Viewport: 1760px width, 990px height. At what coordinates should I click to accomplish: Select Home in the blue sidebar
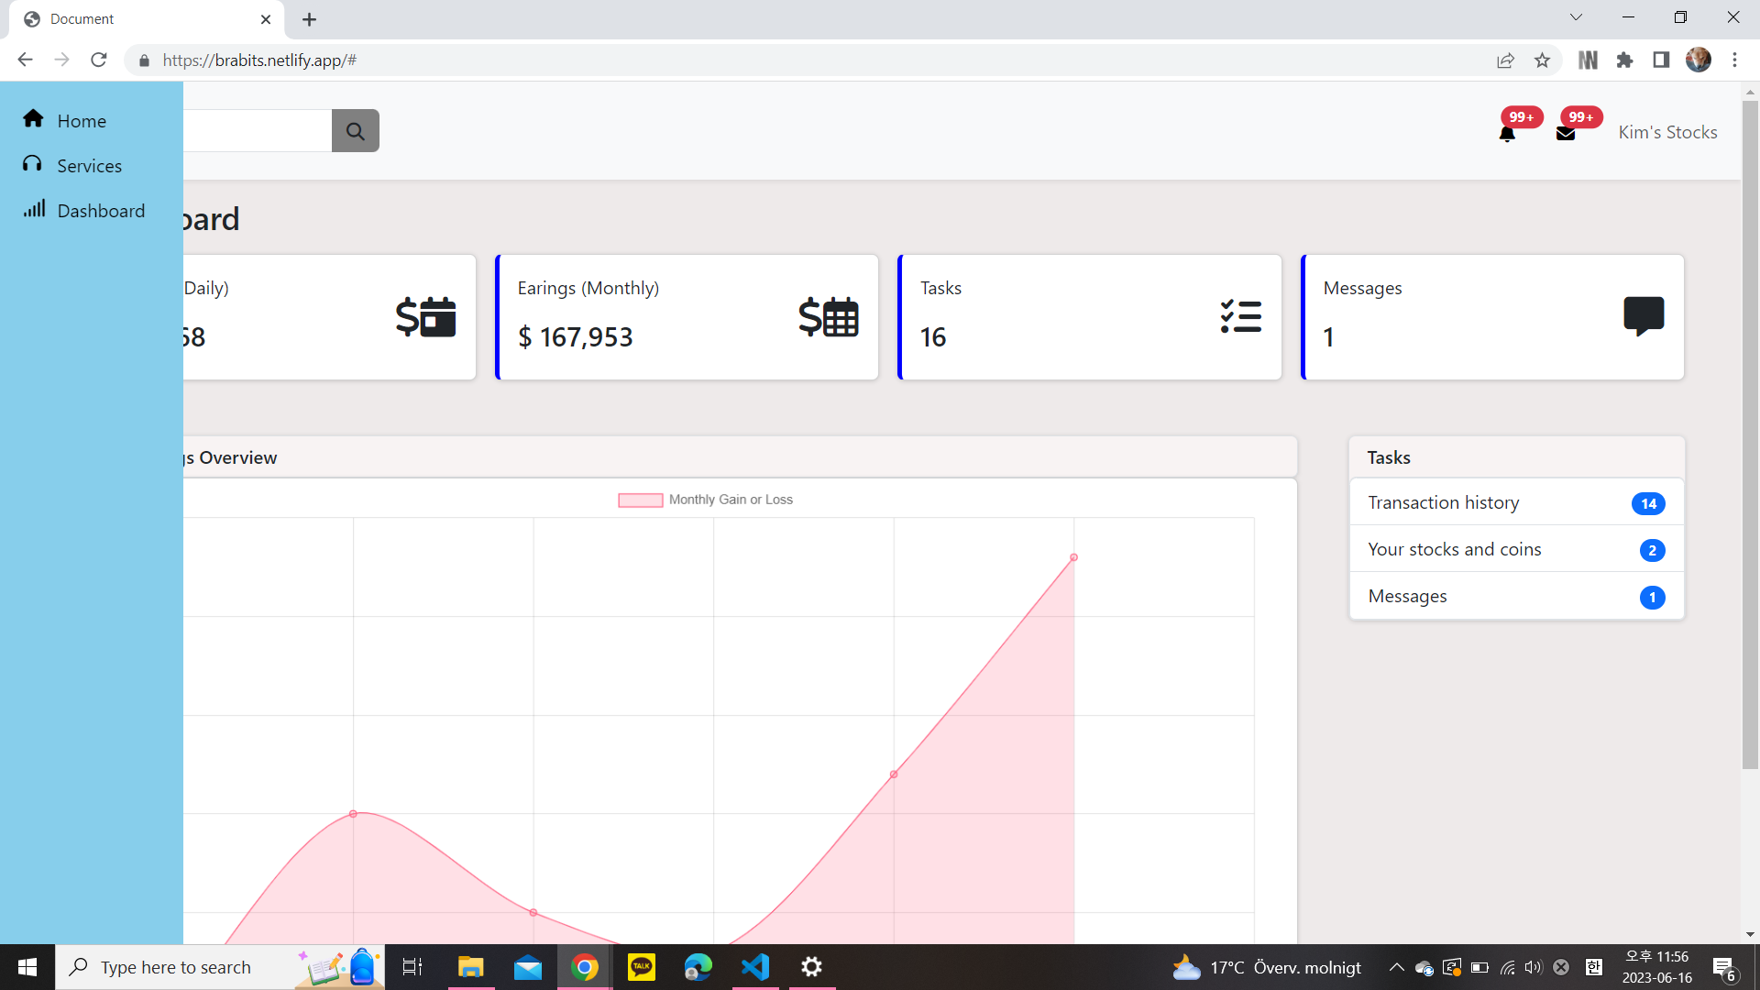click(82, 120)
